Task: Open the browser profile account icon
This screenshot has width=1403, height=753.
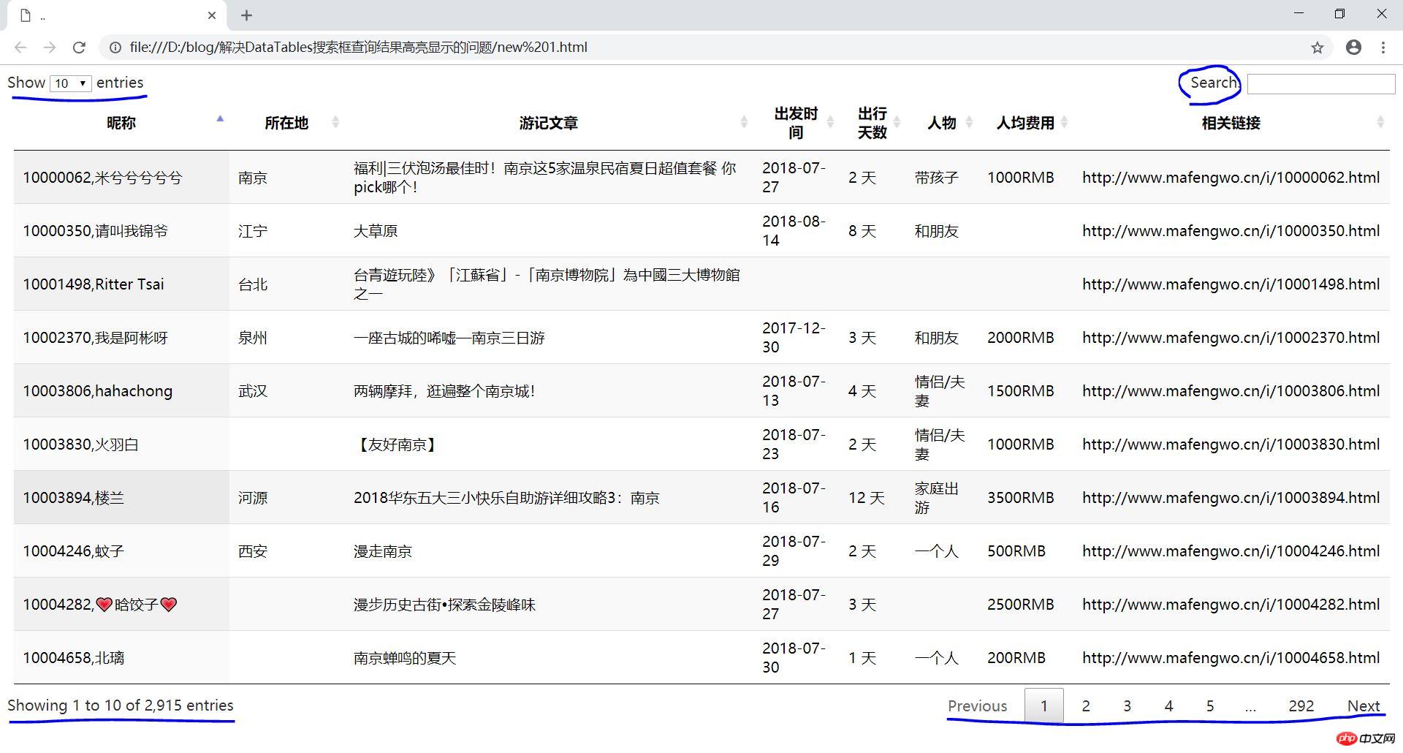Action: [x=1353, y=48]
